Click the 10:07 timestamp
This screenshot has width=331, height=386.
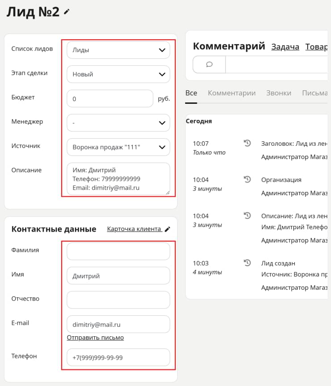pos(200,144)
